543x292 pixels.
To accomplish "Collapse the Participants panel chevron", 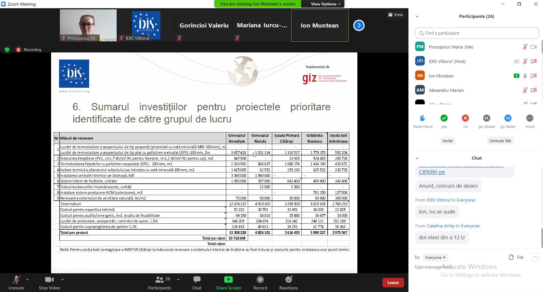I will point(417,16).
